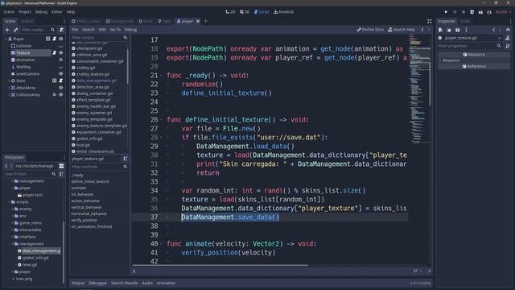Open script attached to Stats node
Image resolution: width=515 pixels, height=290 pixels.
click(61, 81)
